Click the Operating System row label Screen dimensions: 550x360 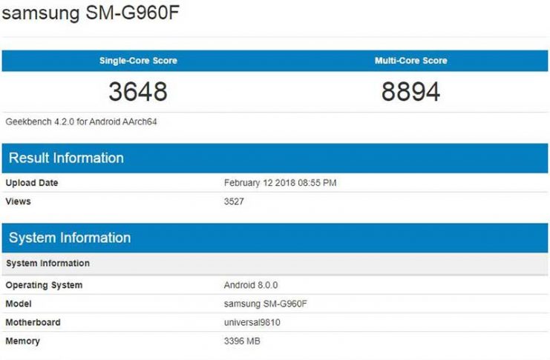(44, 285)
